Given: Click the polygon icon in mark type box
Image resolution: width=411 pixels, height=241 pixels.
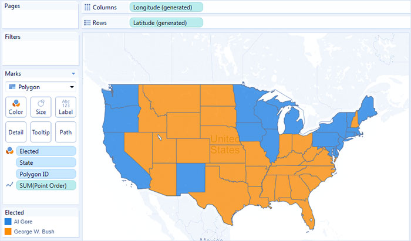Looking at the screenshot, I should pyautogui.click(x=12, y=87).
